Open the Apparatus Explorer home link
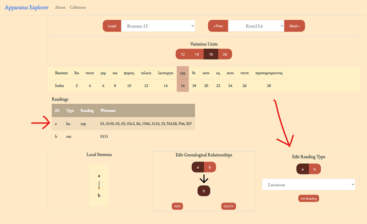367x224 pixels. click(26, 7)
